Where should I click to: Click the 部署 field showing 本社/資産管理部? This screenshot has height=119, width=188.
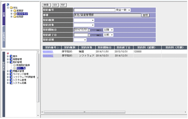tap(107, 15)
